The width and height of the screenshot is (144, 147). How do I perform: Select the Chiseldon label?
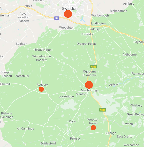click(x=87, y=34)
